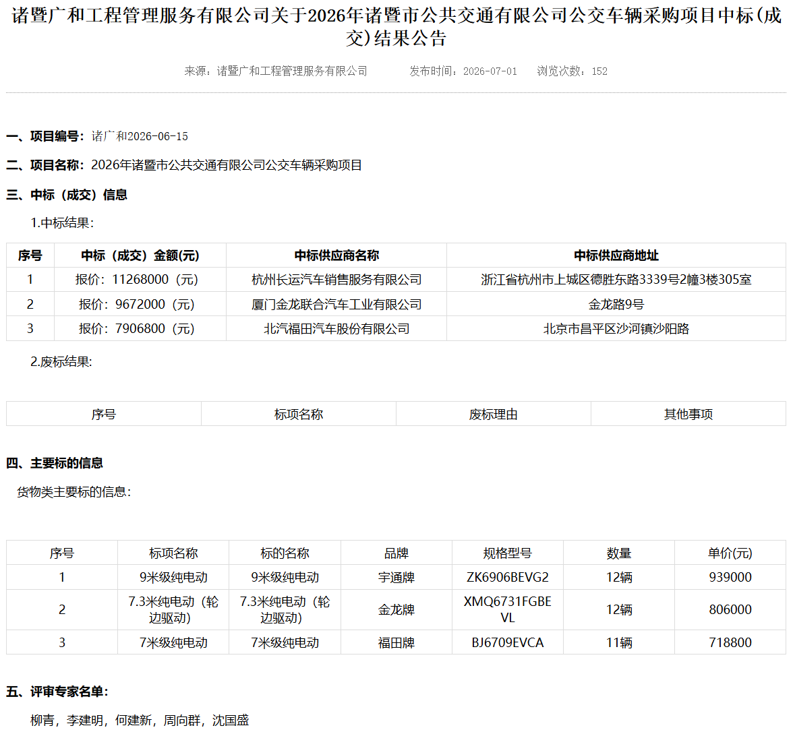Screen dimensions: 793x732
Task: Click unit price 806000
Action: pos(730,609)
